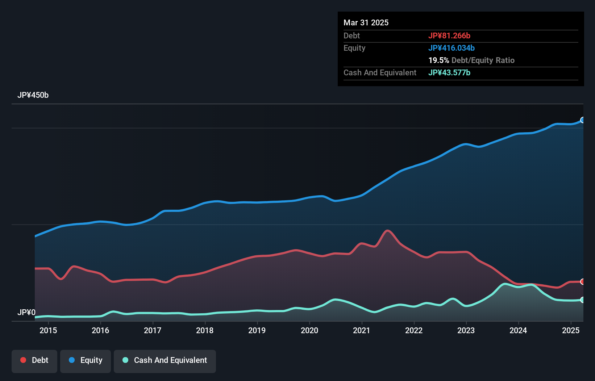This screenshot has width=595, height=381.
Task: Click the 2015 x-axis label
Action: pos(48,330)
